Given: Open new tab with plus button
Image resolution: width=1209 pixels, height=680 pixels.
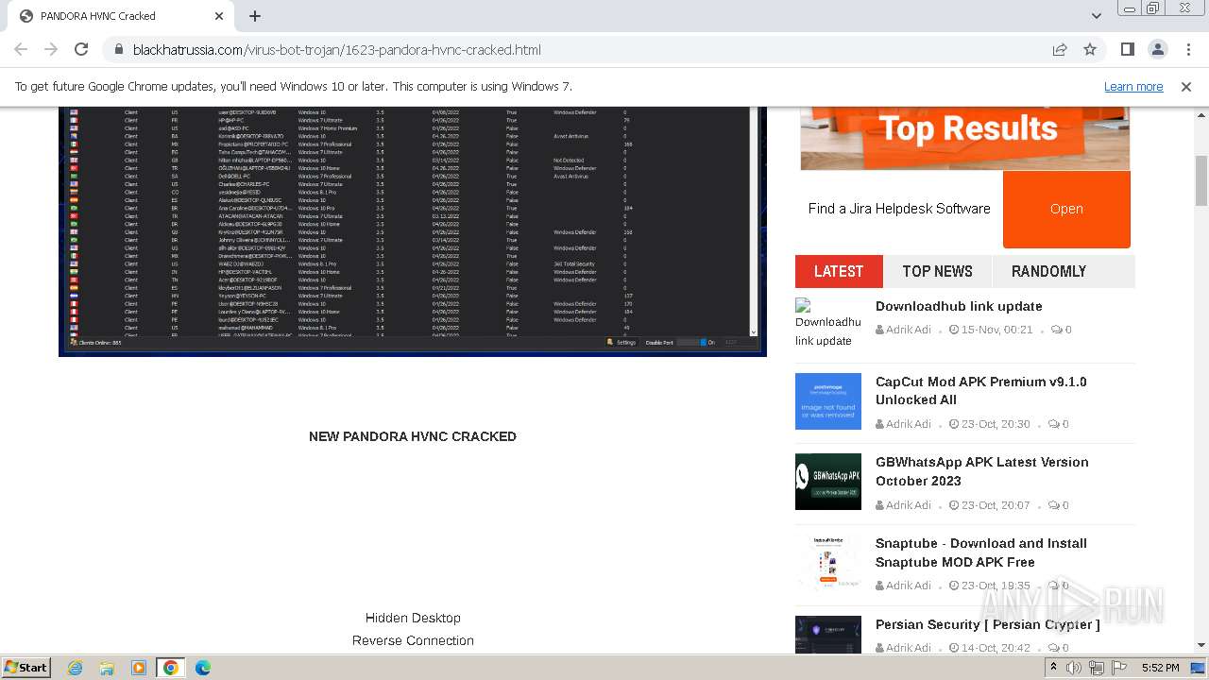Looking at the screenshot, I should click(255, 16).
